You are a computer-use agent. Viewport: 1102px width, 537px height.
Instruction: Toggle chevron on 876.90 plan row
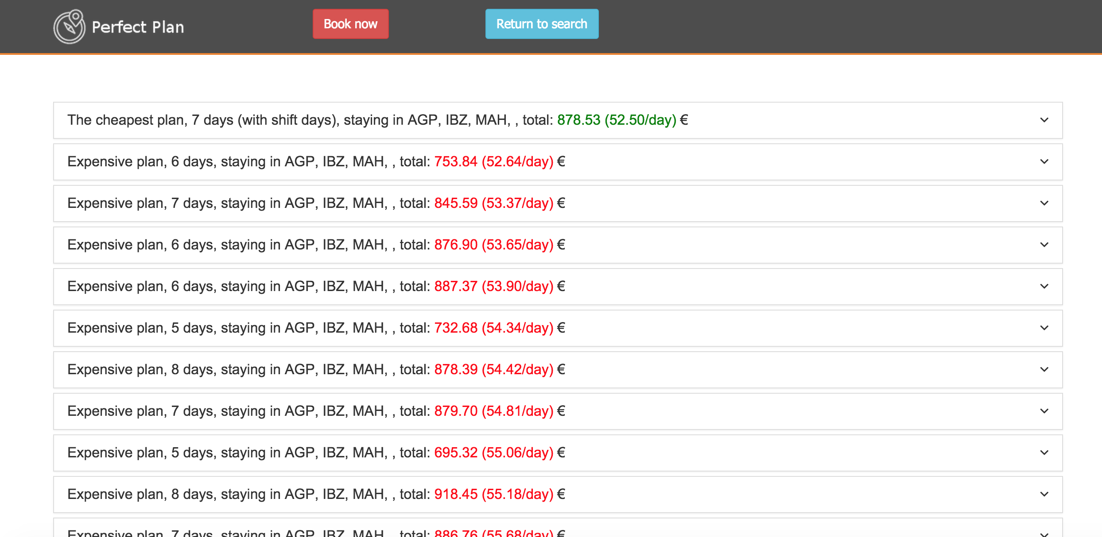1044,245
